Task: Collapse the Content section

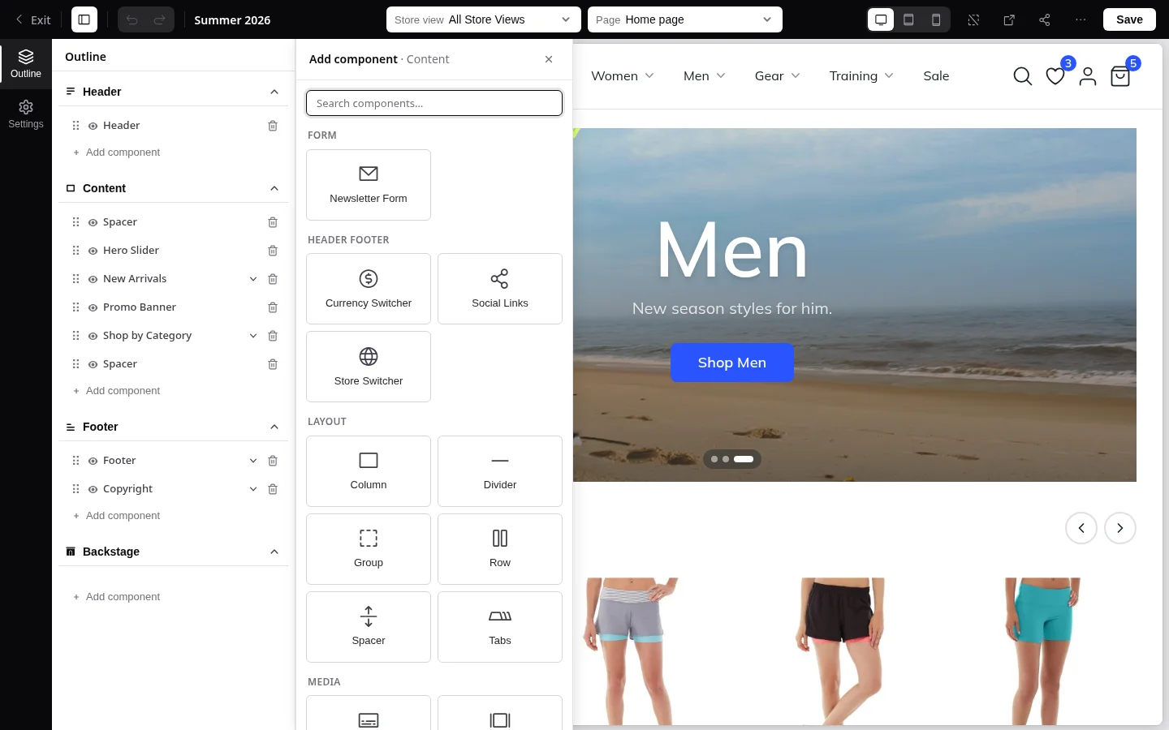Action: (x=274, y=188)
